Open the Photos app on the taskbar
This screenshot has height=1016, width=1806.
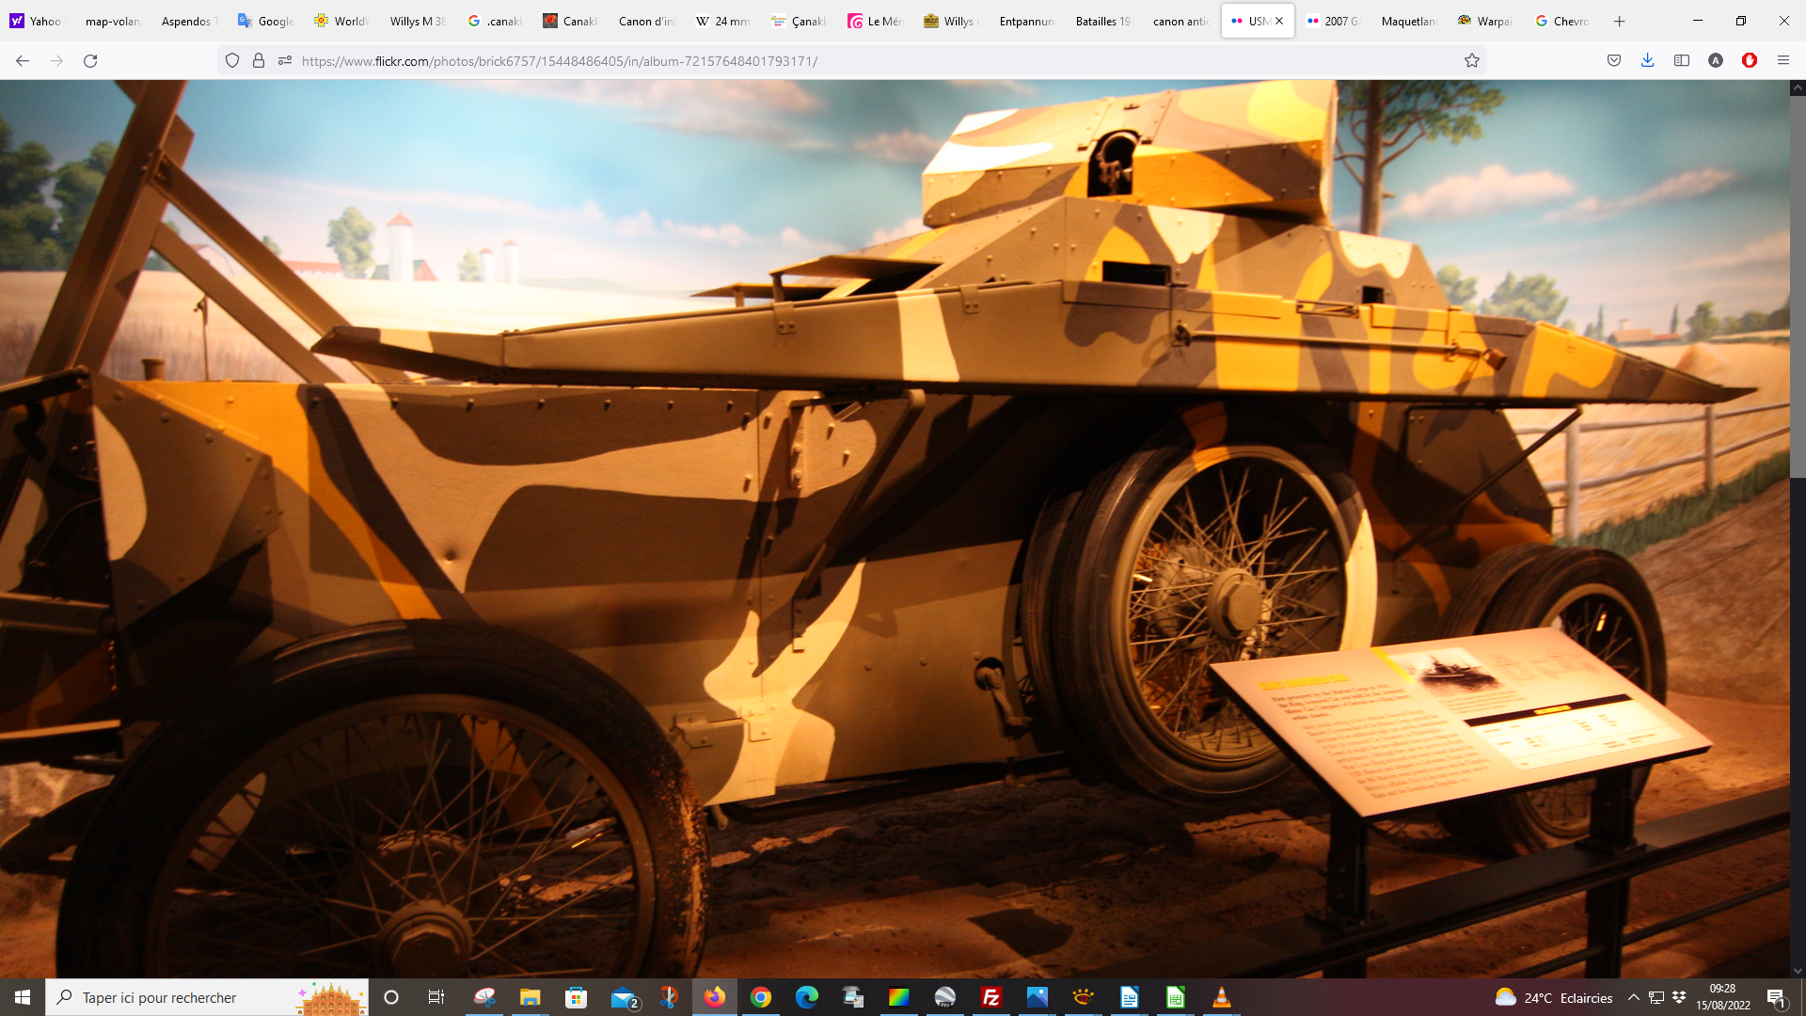tap(1038, 997)
